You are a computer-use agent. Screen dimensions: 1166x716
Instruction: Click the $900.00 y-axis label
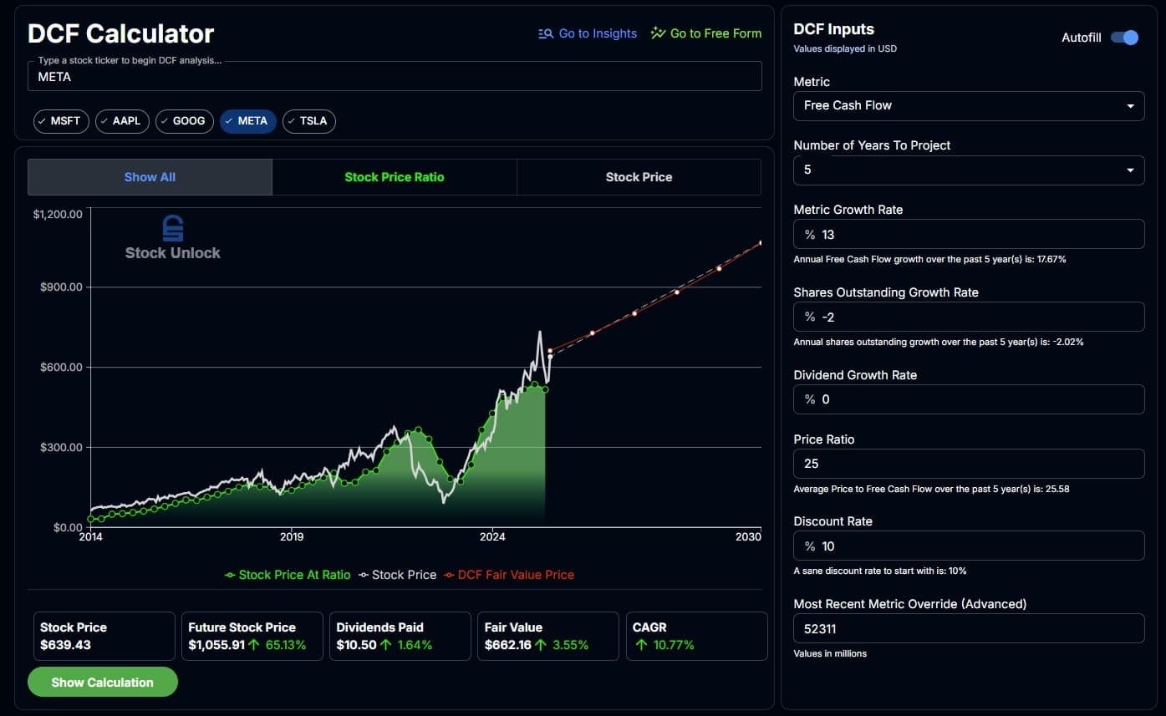coord(61,287)
